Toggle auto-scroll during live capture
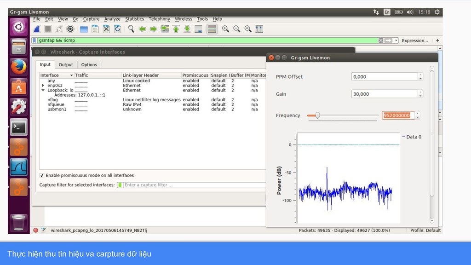 [x=199, y=29]
